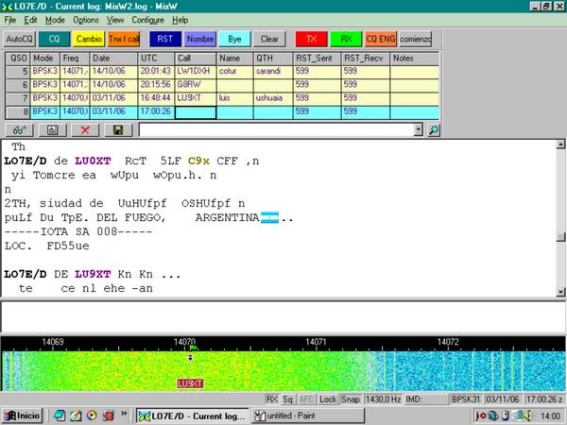Toggle the AFC status button
The image size is (567, 425).
[x=306, y=399]
